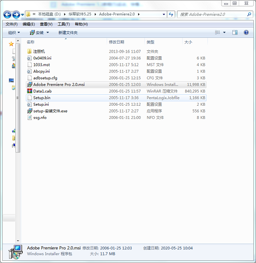This screenshot has height=263, width=256.
Task: Open the address bar history dropdown
Action: pyautogui.click(x=164, y=14)
